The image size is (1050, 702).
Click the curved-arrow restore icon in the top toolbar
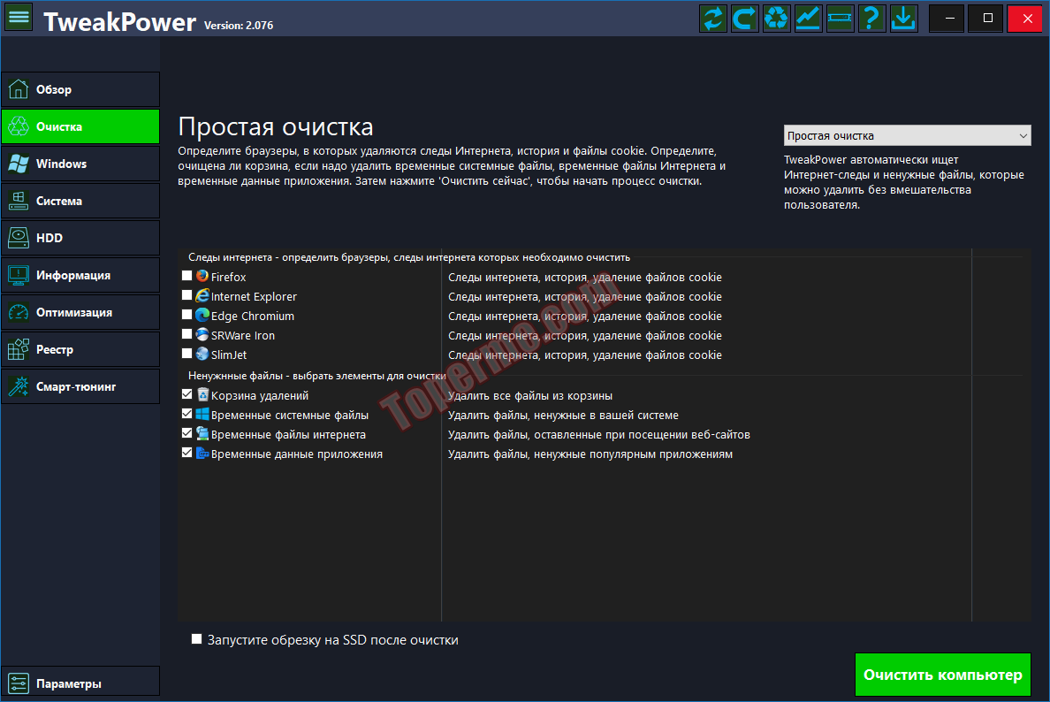(745, 18)
